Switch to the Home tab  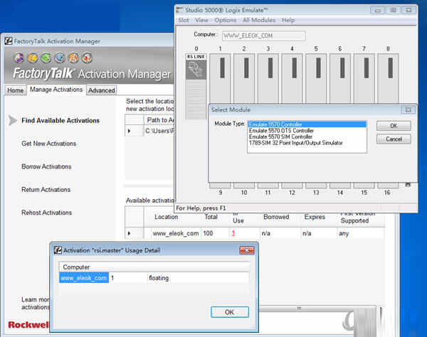(15, 90)
